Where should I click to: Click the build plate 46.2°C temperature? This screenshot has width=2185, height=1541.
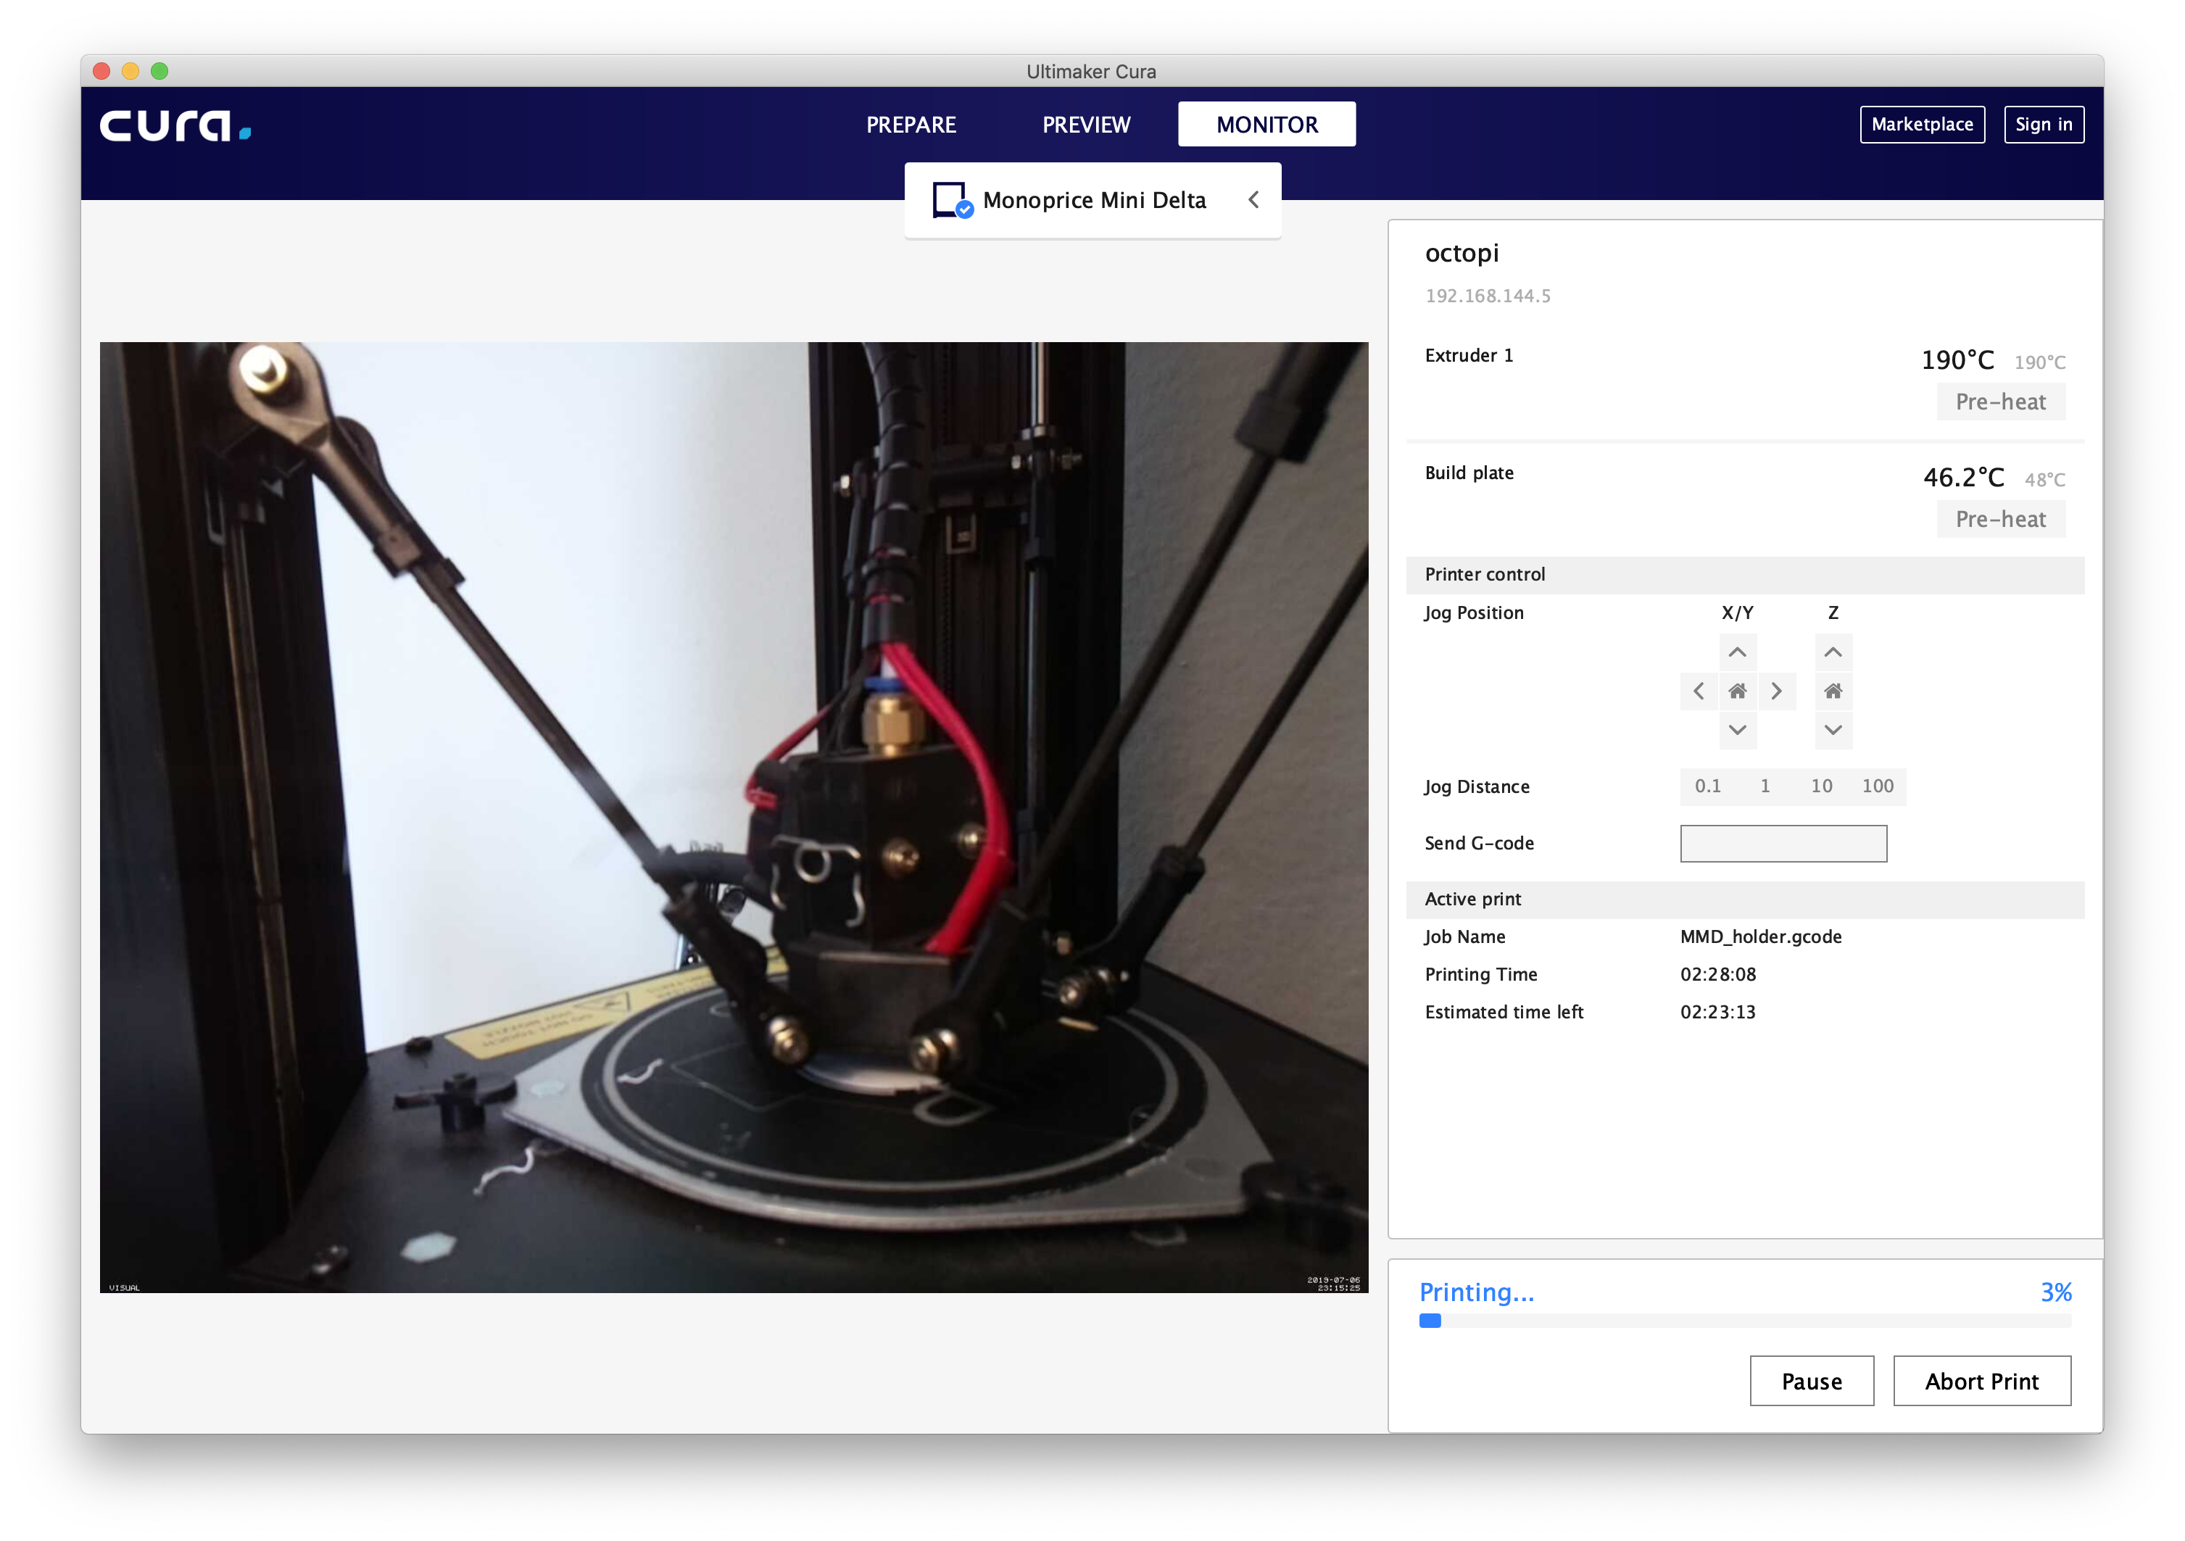(x=1963, y=478)
